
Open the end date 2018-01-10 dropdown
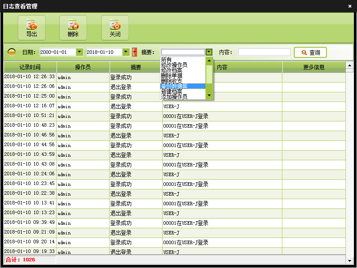[x=126, y=52]
